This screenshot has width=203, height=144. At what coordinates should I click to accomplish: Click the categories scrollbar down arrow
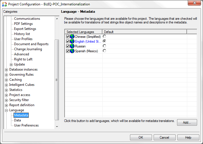coord(57,126)
